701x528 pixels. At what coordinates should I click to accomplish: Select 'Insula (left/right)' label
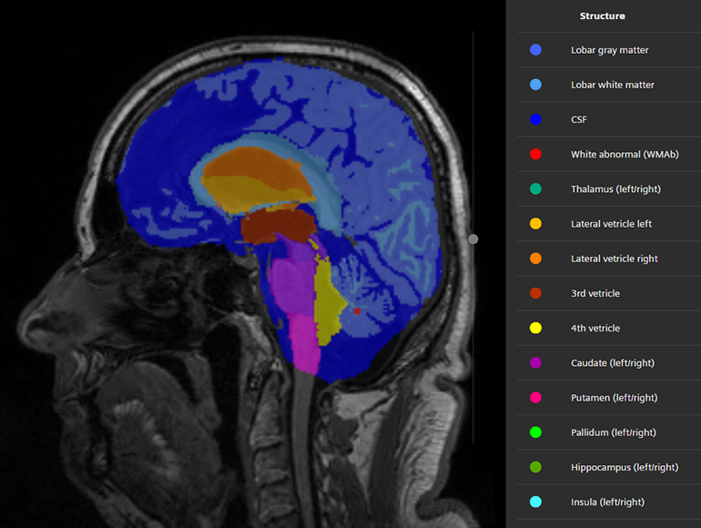click(607, 503)
